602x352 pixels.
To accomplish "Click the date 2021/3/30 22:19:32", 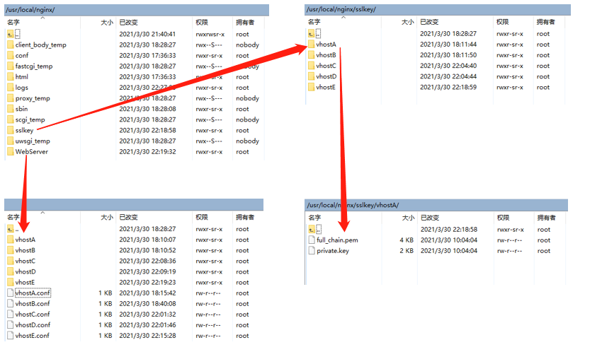I will pos(147,152).
